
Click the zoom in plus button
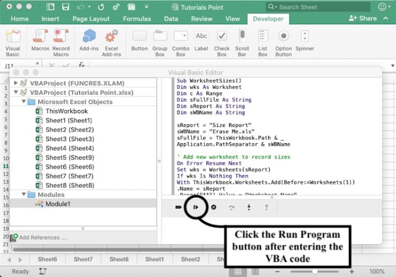pyautogui.click(x=352, y=271)
